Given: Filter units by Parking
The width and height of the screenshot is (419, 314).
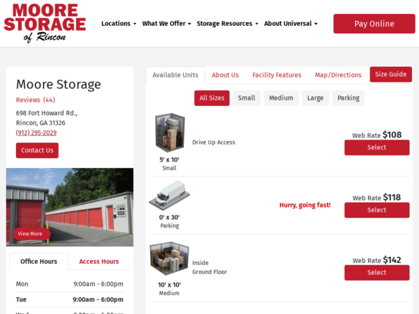Looking at the screenshot, I should (348, 98).
